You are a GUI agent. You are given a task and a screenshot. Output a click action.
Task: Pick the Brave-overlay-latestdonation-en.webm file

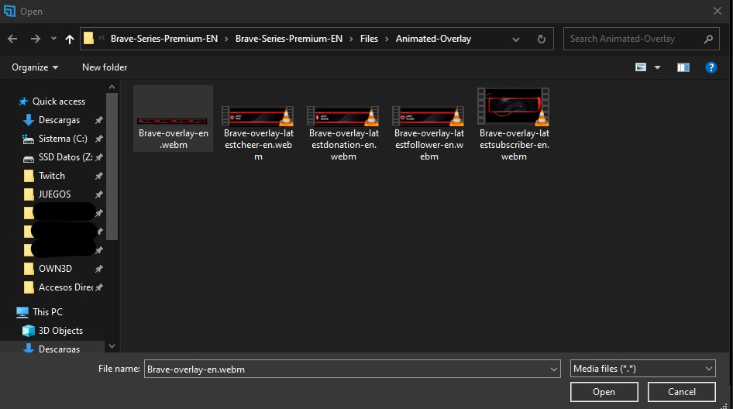point(343,117)
